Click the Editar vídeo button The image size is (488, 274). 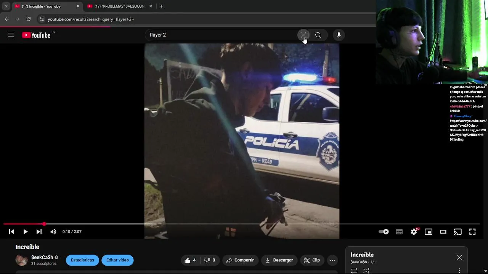(117, 260)
